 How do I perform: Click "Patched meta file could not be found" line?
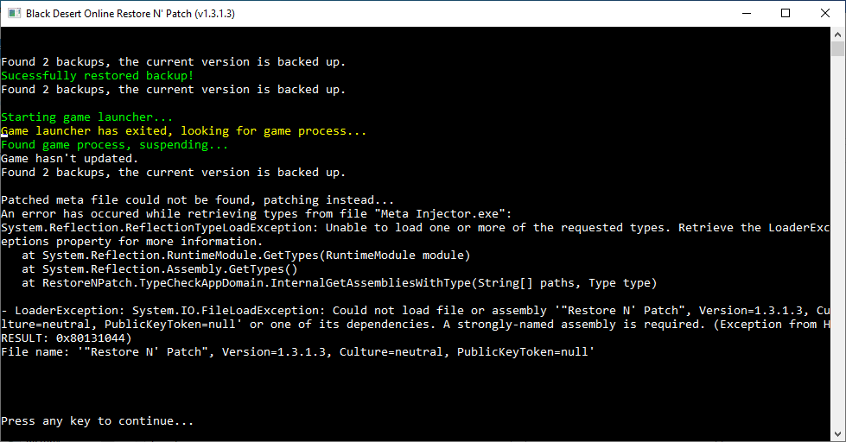tap(198, 200)
